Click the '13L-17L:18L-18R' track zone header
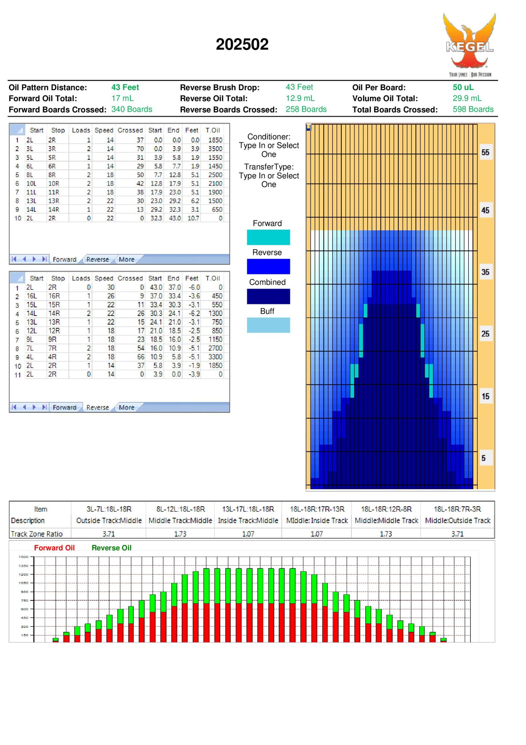 [248, 509]
